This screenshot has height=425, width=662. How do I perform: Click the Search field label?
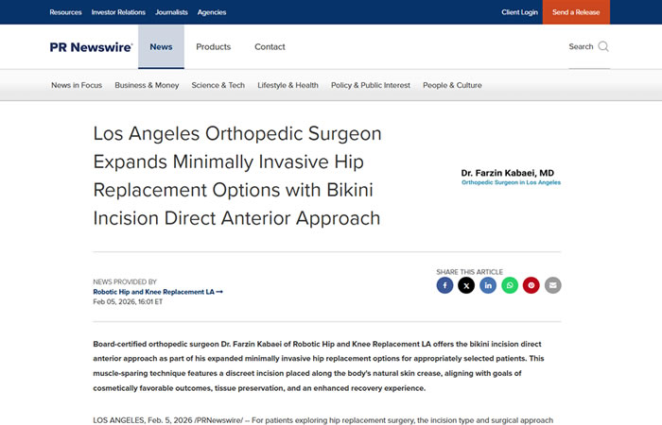581,46
